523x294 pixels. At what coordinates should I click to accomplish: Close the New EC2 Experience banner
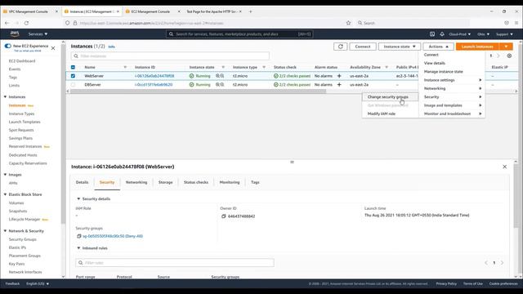tap(53, 48)
